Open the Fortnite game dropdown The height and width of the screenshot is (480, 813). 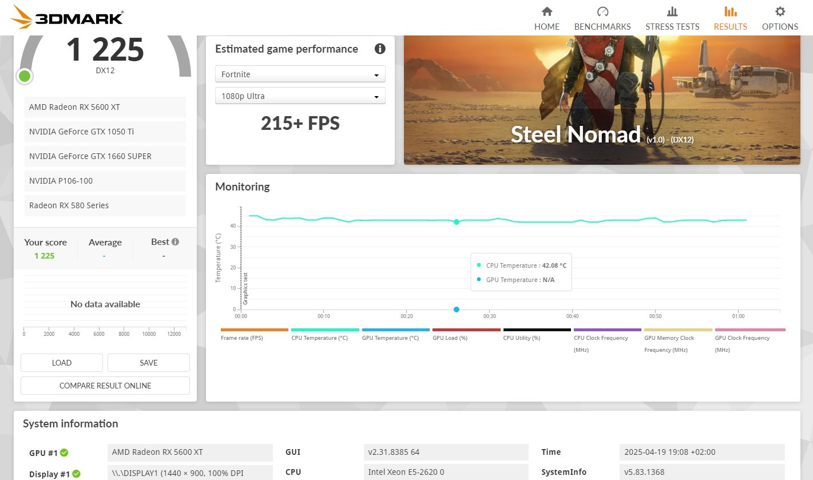300,74
